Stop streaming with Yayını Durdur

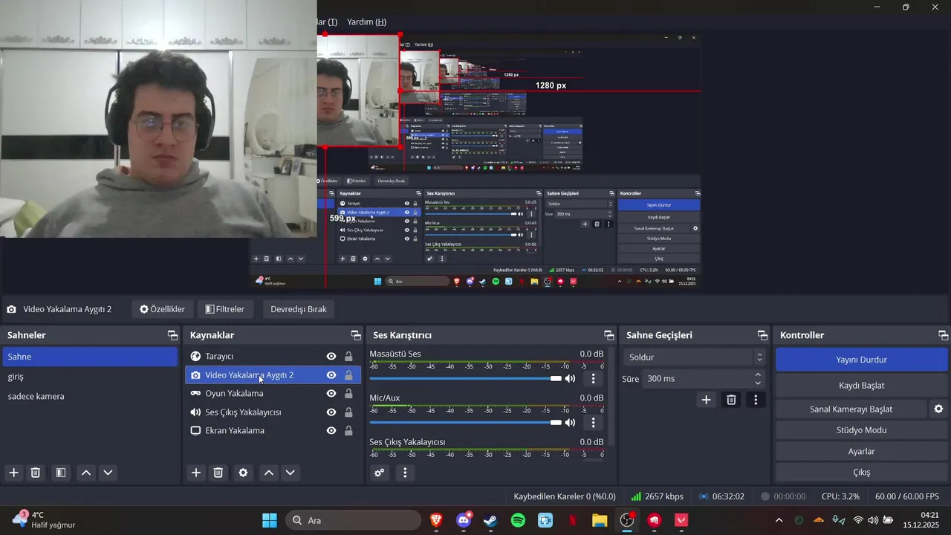pos(861,360)
